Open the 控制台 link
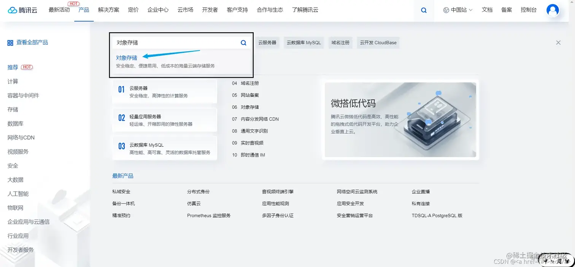Viewport: 575px width, 267px height. click(529, 10)
